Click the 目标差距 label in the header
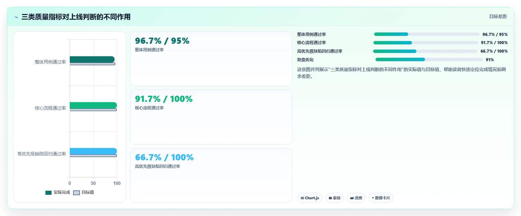The image size is (521, 216). pos(498,16)
